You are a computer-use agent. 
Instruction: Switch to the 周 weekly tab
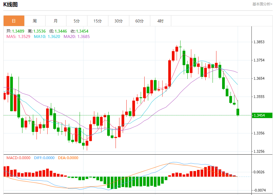click(x=35, y=21)
